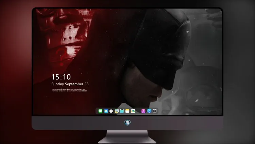Launch the Camera app from dock
Image resolution: width=255 pixels, height=144 pixels.
click(x=155, y=111)
